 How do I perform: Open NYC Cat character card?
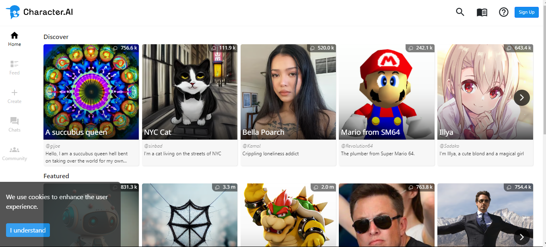[190, 105]
